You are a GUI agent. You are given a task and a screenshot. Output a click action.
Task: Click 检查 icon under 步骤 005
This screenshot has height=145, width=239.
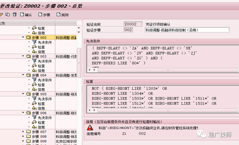pos(34,103)
